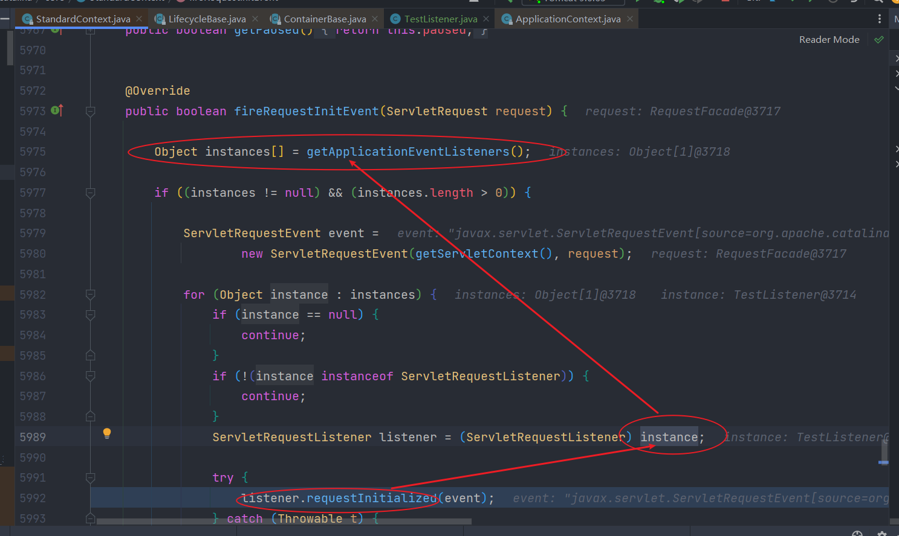
Task: Click inline hint 'instance: TestListener@3714'
Action: [x=758, y=295]
